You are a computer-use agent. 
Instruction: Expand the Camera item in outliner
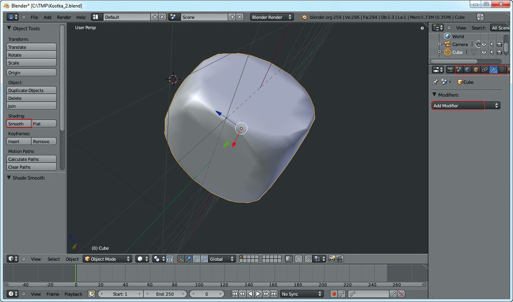[x=440, y=44]
